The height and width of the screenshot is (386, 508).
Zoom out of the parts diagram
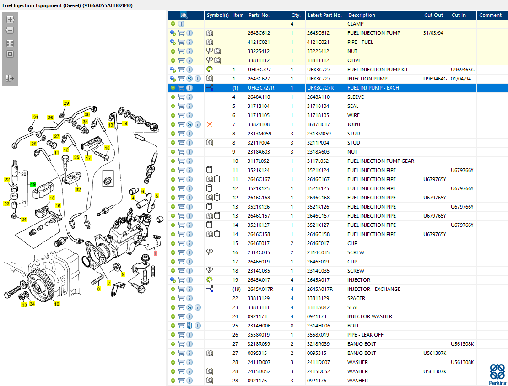tap(10, 31)
